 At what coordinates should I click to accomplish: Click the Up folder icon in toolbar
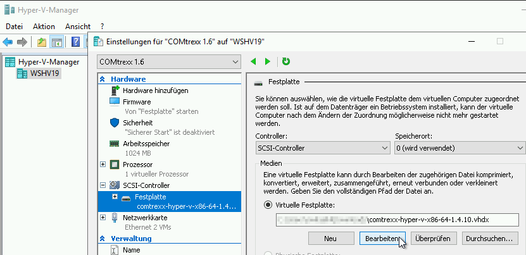click(x=42, y=42)
